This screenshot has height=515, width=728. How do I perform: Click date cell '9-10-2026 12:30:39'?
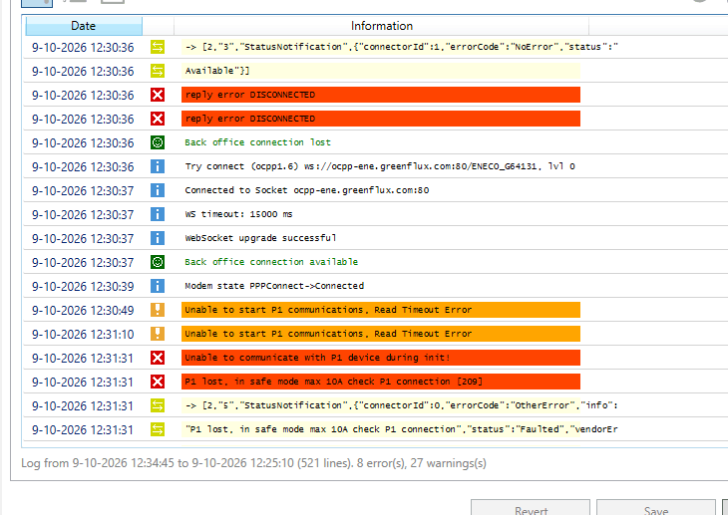click(x=83, y=286)
